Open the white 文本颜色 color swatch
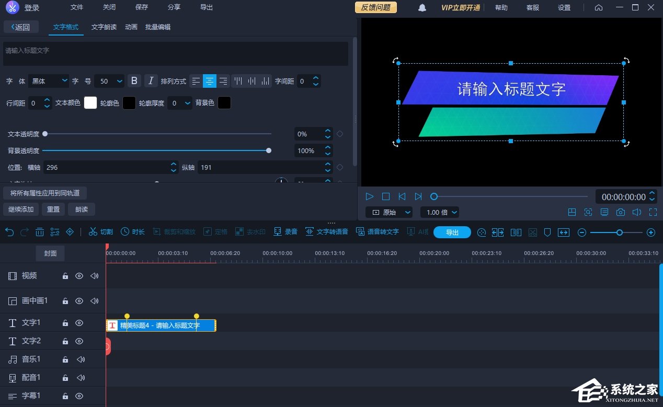The height and width of the screenshot is (407, 663). (90, 103)
